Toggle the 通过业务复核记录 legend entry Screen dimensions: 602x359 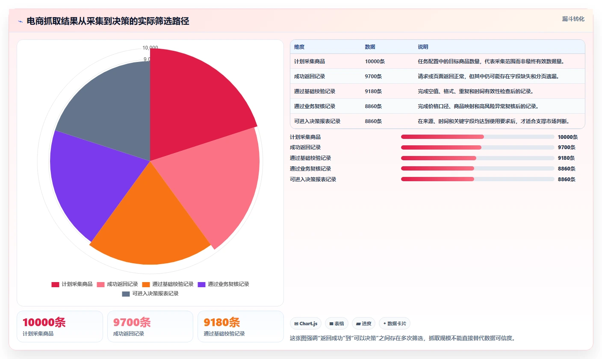pos(223,284)
